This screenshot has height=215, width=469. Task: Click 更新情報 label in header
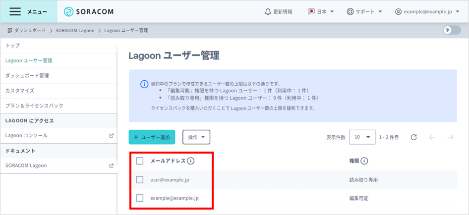(283, 12)
